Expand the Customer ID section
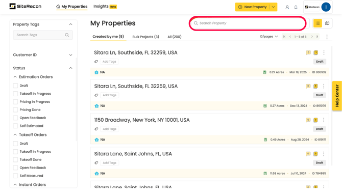 click(70, 55)
